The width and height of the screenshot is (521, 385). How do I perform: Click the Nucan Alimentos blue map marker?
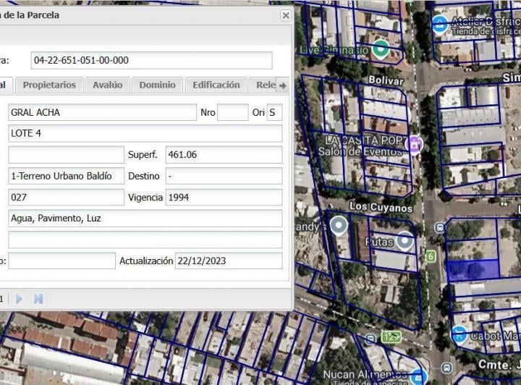418,376
